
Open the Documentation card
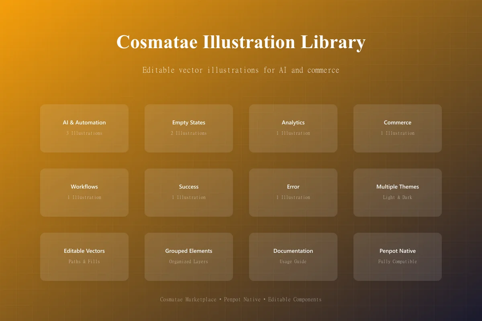pos(293,257)
